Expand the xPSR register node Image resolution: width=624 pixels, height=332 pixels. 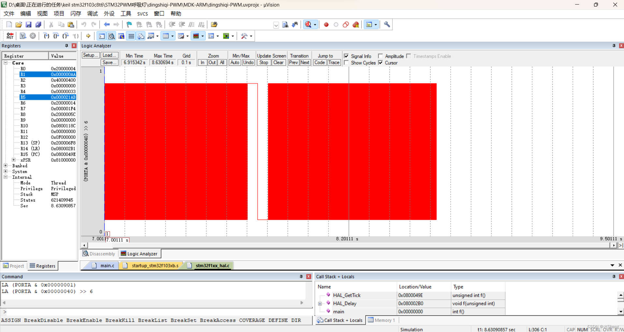point(14,160)
